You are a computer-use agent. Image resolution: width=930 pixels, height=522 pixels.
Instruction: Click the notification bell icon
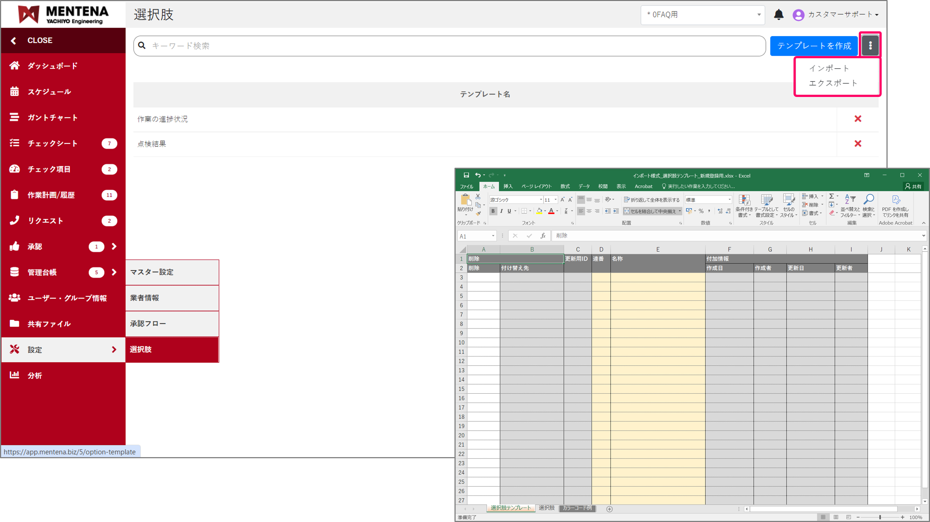778,14
